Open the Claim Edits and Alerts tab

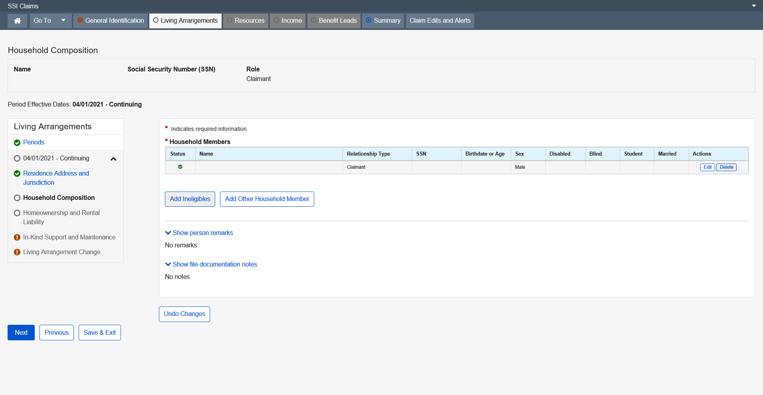click(440, 21)
